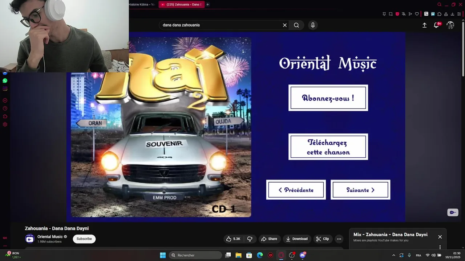Open Opera easy setup sliders icon

point(459,14)
